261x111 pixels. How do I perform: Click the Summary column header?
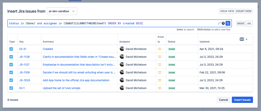pyautogui.click(x=48, y=42)
